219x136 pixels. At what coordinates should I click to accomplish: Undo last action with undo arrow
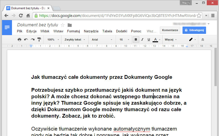point(26,40)
